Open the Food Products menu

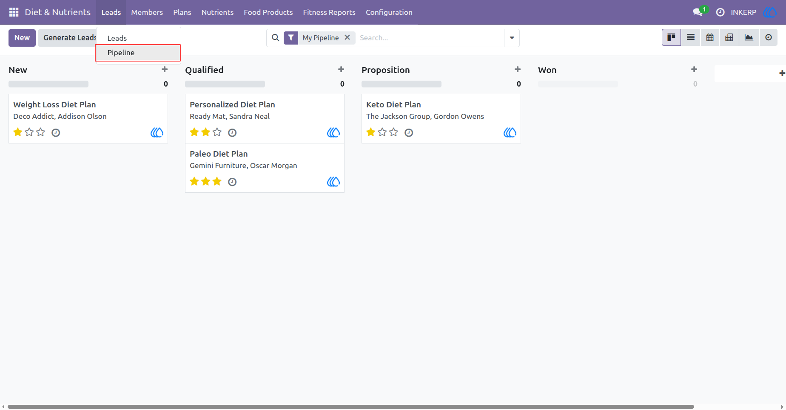coord(268,12)
